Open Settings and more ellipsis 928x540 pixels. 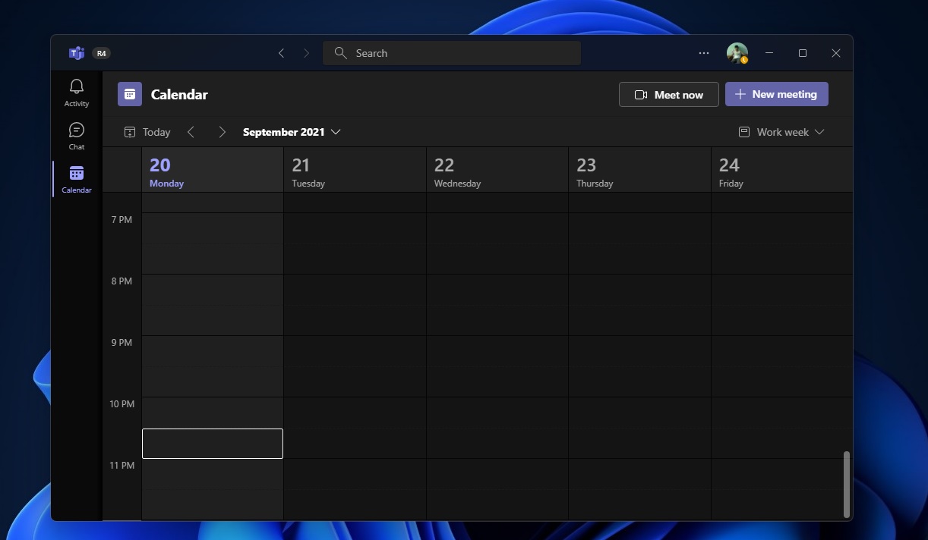point(704,53)
